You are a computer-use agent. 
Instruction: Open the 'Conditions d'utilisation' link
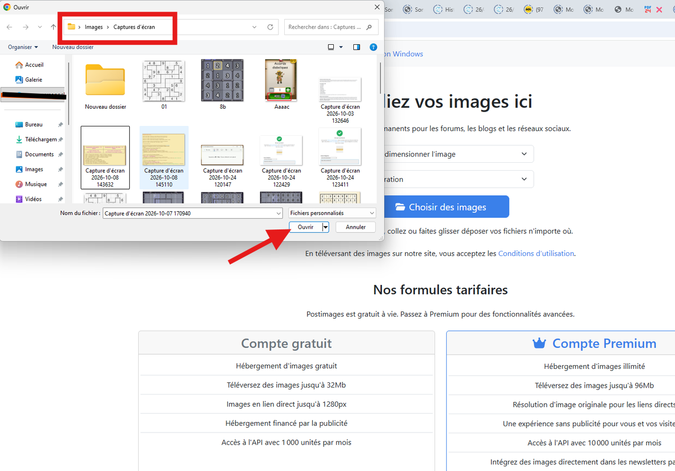click(x=536, y=253)
